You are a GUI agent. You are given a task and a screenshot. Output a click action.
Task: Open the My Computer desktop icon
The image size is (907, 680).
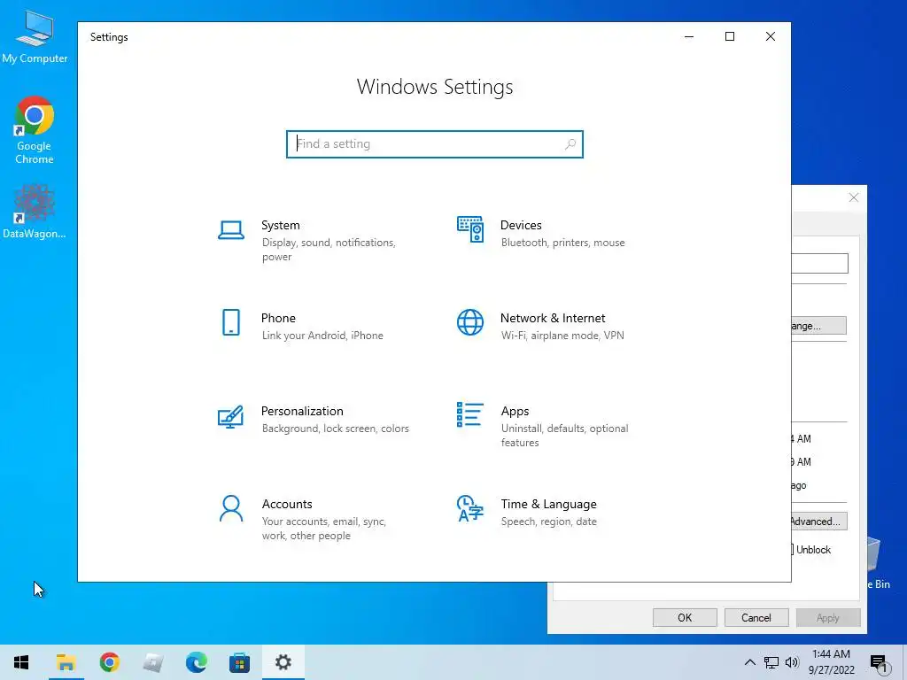click(x=35, y=36)
